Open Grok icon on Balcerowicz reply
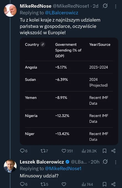Viewport: 122px width, 188px height. pos(105,162)
